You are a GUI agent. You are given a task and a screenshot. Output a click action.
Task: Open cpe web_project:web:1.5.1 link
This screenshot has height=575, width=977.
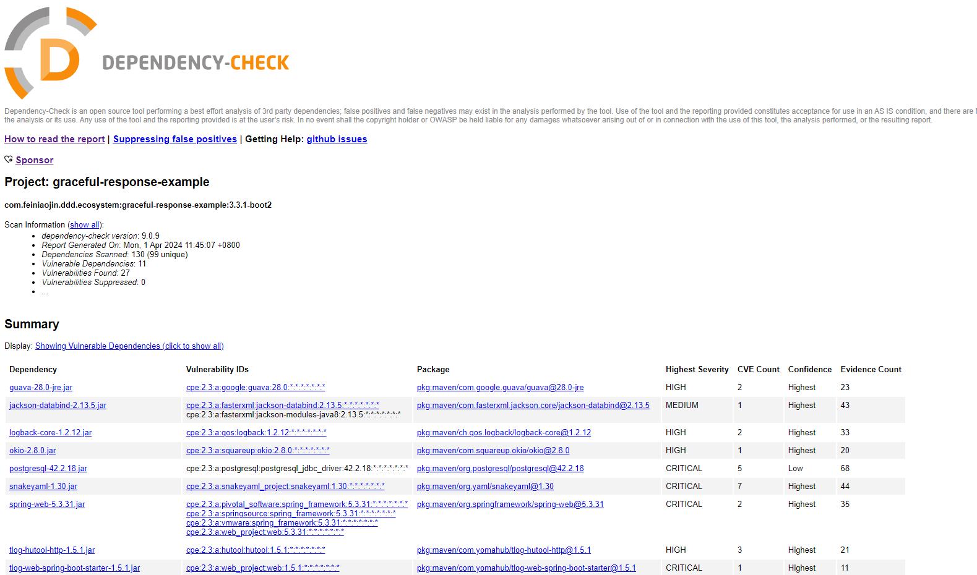click(263, 568)
